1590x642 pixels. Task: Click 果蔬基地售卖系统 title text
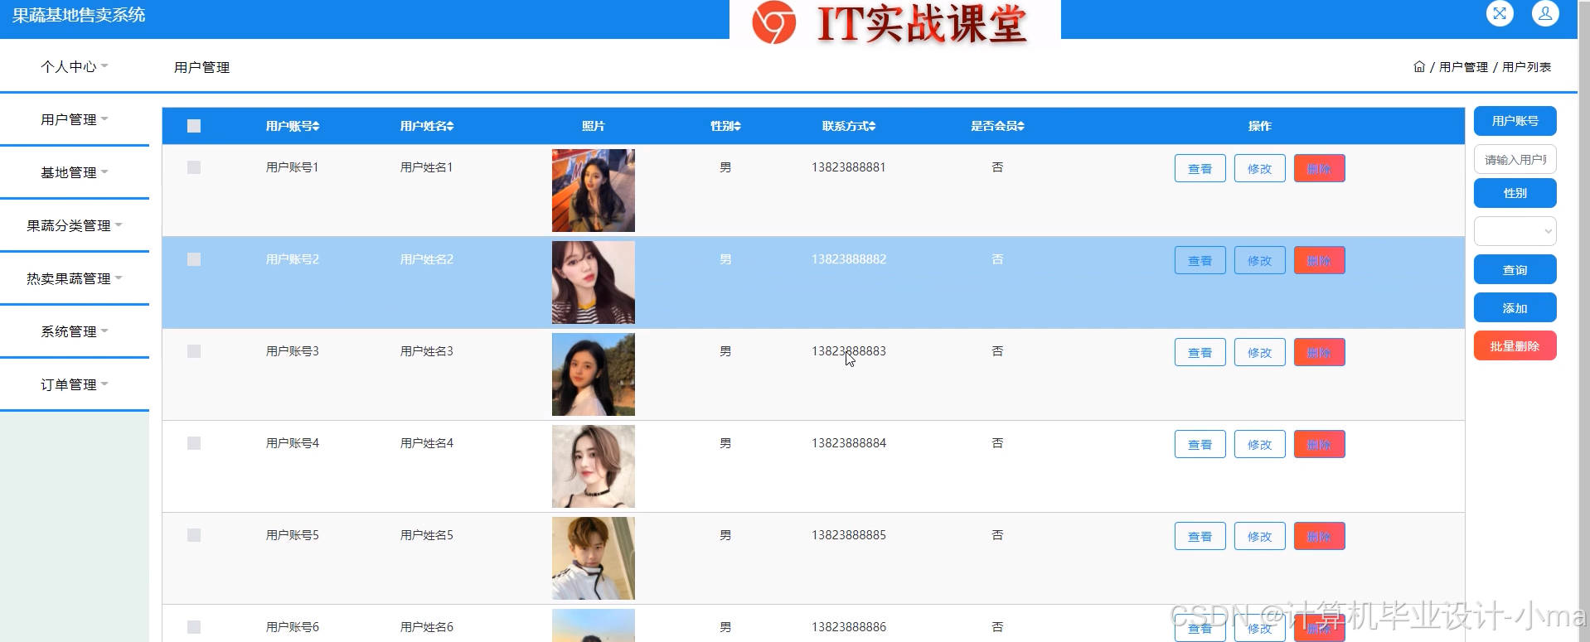[x=79, y=15]
